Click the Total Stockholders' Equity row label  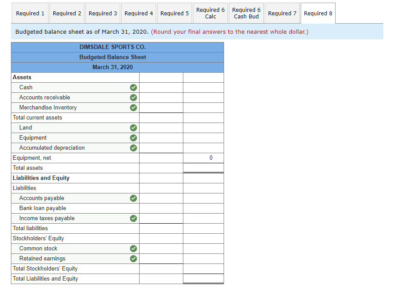coord(45,269)
